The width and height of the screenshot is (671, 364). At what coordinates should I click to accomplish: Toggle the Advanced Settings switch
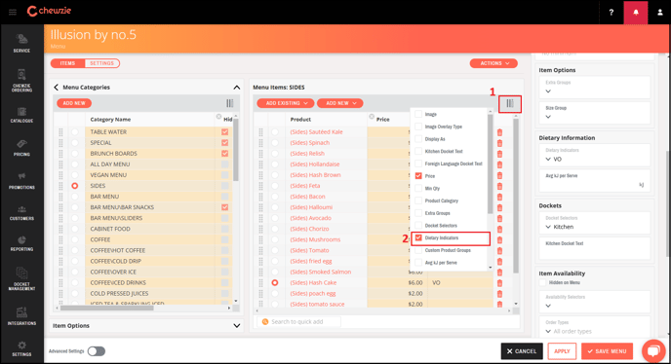97,351
